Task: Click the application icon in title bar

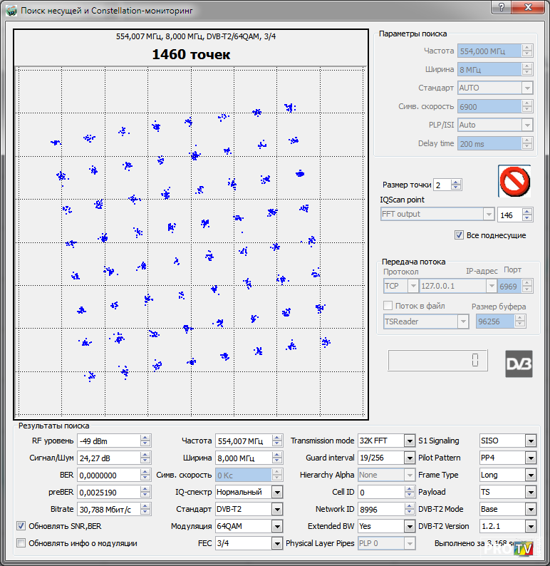Action: coord(11,10)
